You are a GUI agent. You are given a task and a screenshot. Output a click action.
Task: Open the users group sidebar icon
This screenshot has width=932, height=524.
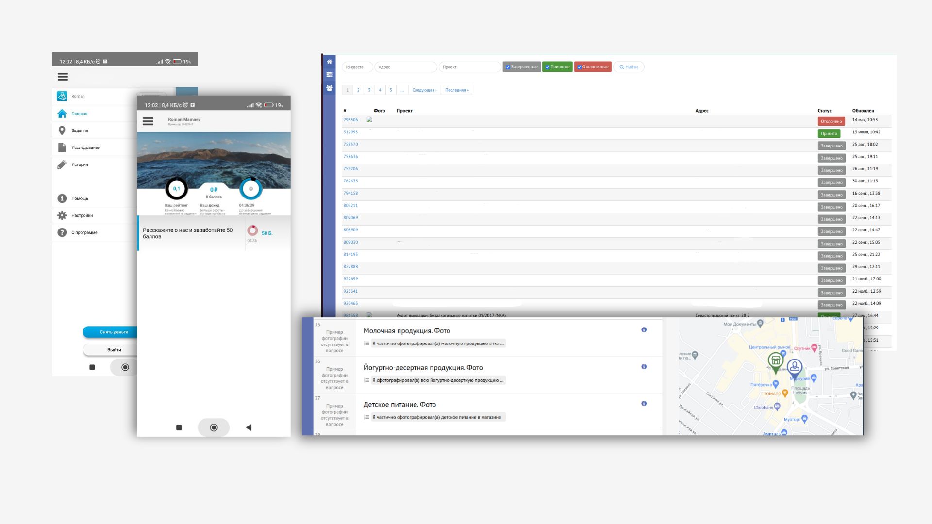(x=329, y=88)
